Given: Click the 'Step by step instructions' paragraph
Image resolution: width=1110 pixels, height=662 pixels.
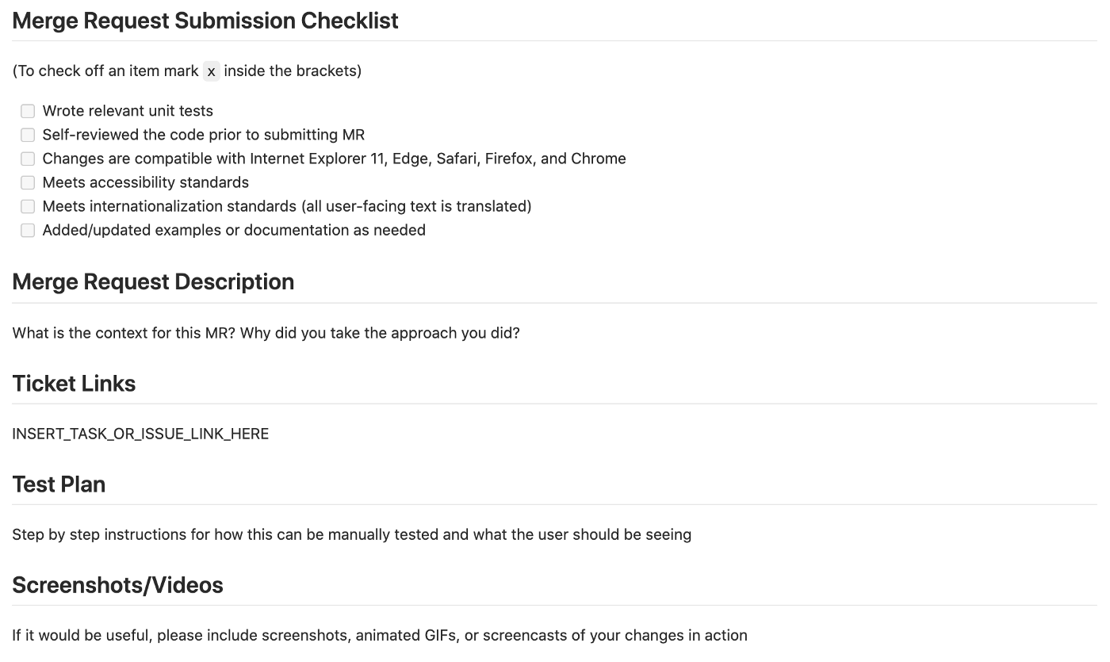Looking at the screenshot, I should [351, 534].
